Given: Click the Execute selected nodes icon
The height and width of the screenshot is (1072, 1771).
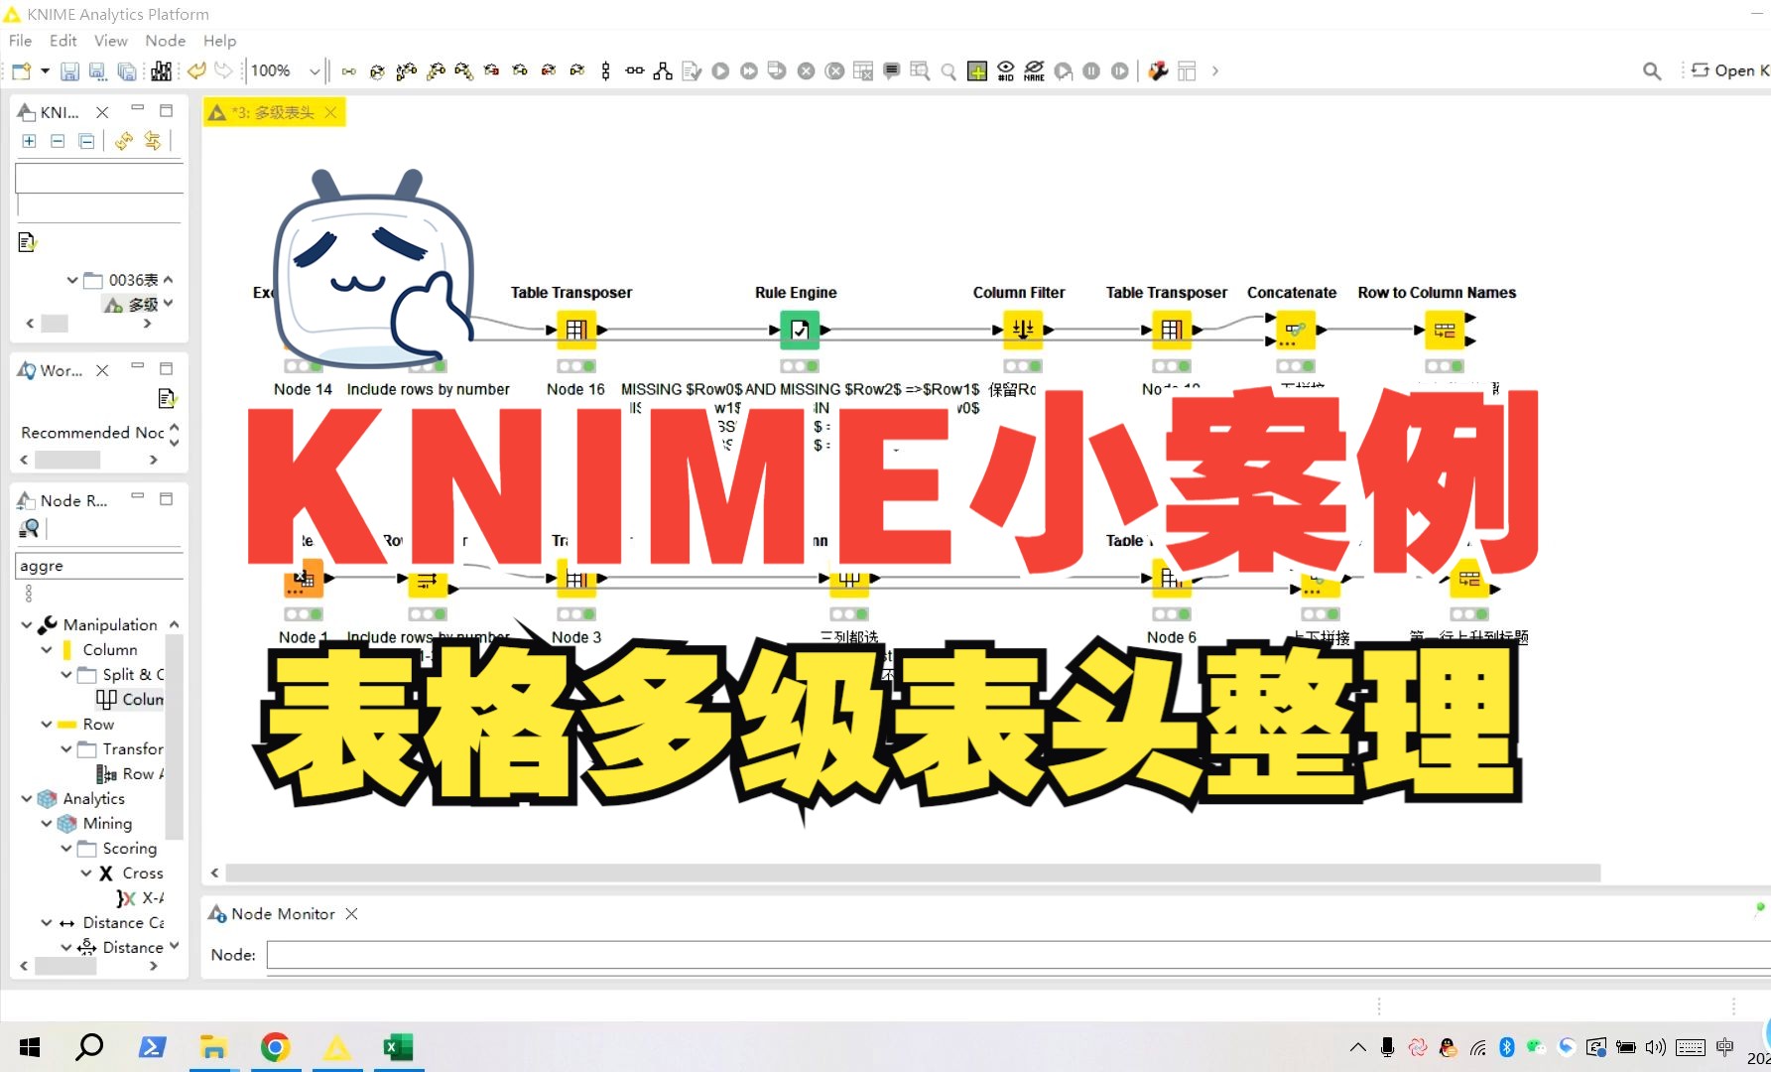Looking at the screenshot, I should [x=721, y=70].
